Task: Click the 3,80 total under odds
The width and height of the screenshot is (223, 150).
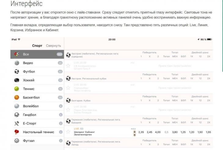Action: pyautogui.click(x=175, y=132)
